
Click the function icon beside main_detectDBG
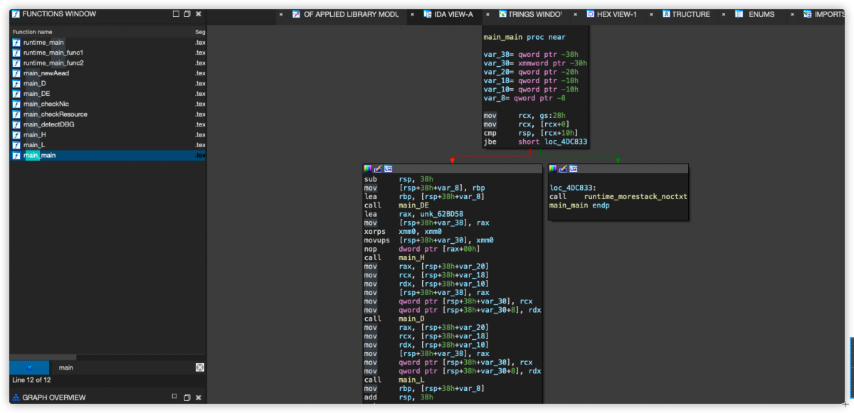coord(16,124)
